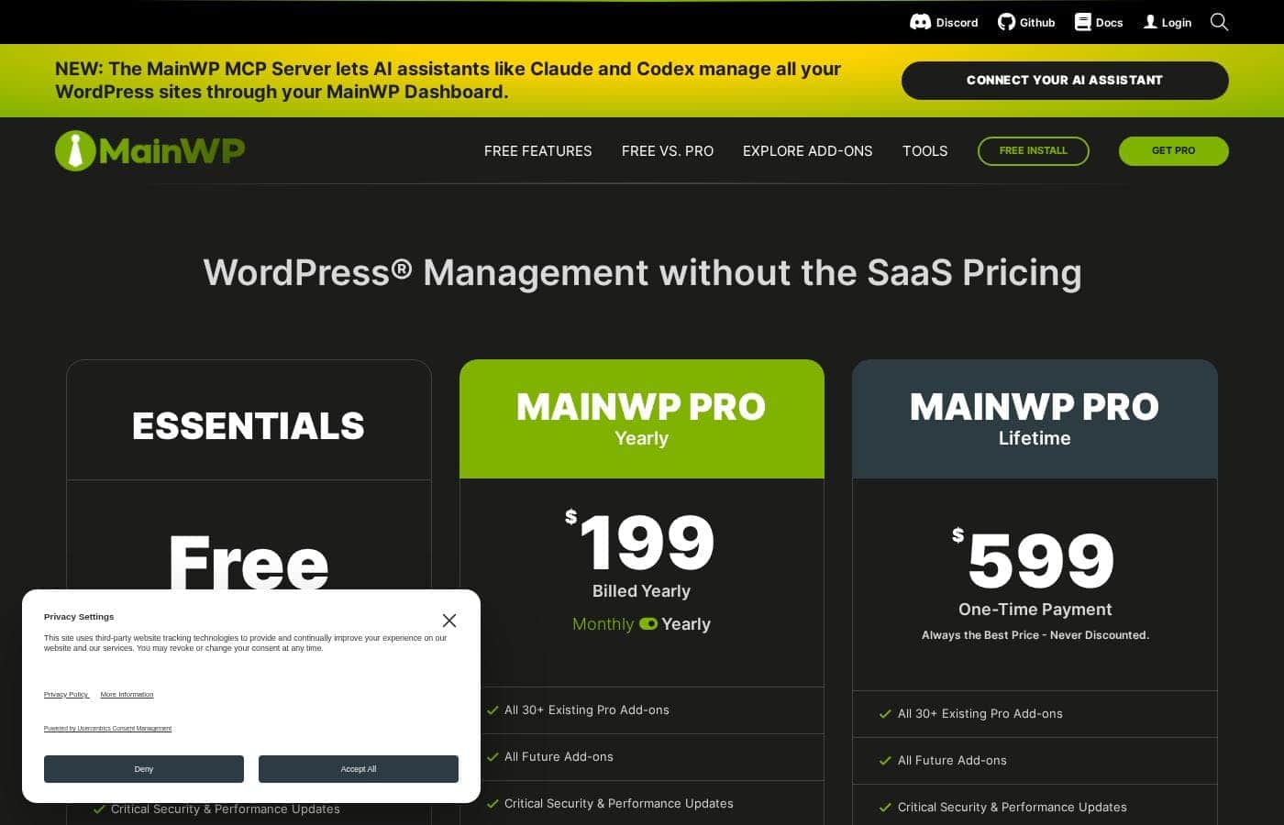Image resolution: width=1284 pixels, height=825 pixels.
Task: Open Explore Add-ons menu
Action: click(808, 151)
